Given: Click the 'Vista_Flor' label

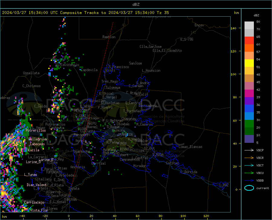Looking at the screenshot, I should pyautogui.click(x=39, y=210).
